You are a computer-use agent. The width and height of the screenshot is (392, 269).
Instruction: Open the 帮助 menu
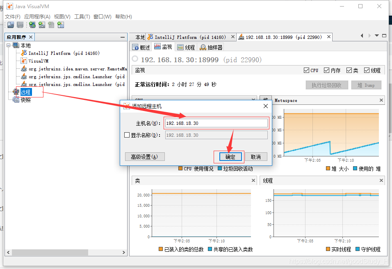point(123,17)
